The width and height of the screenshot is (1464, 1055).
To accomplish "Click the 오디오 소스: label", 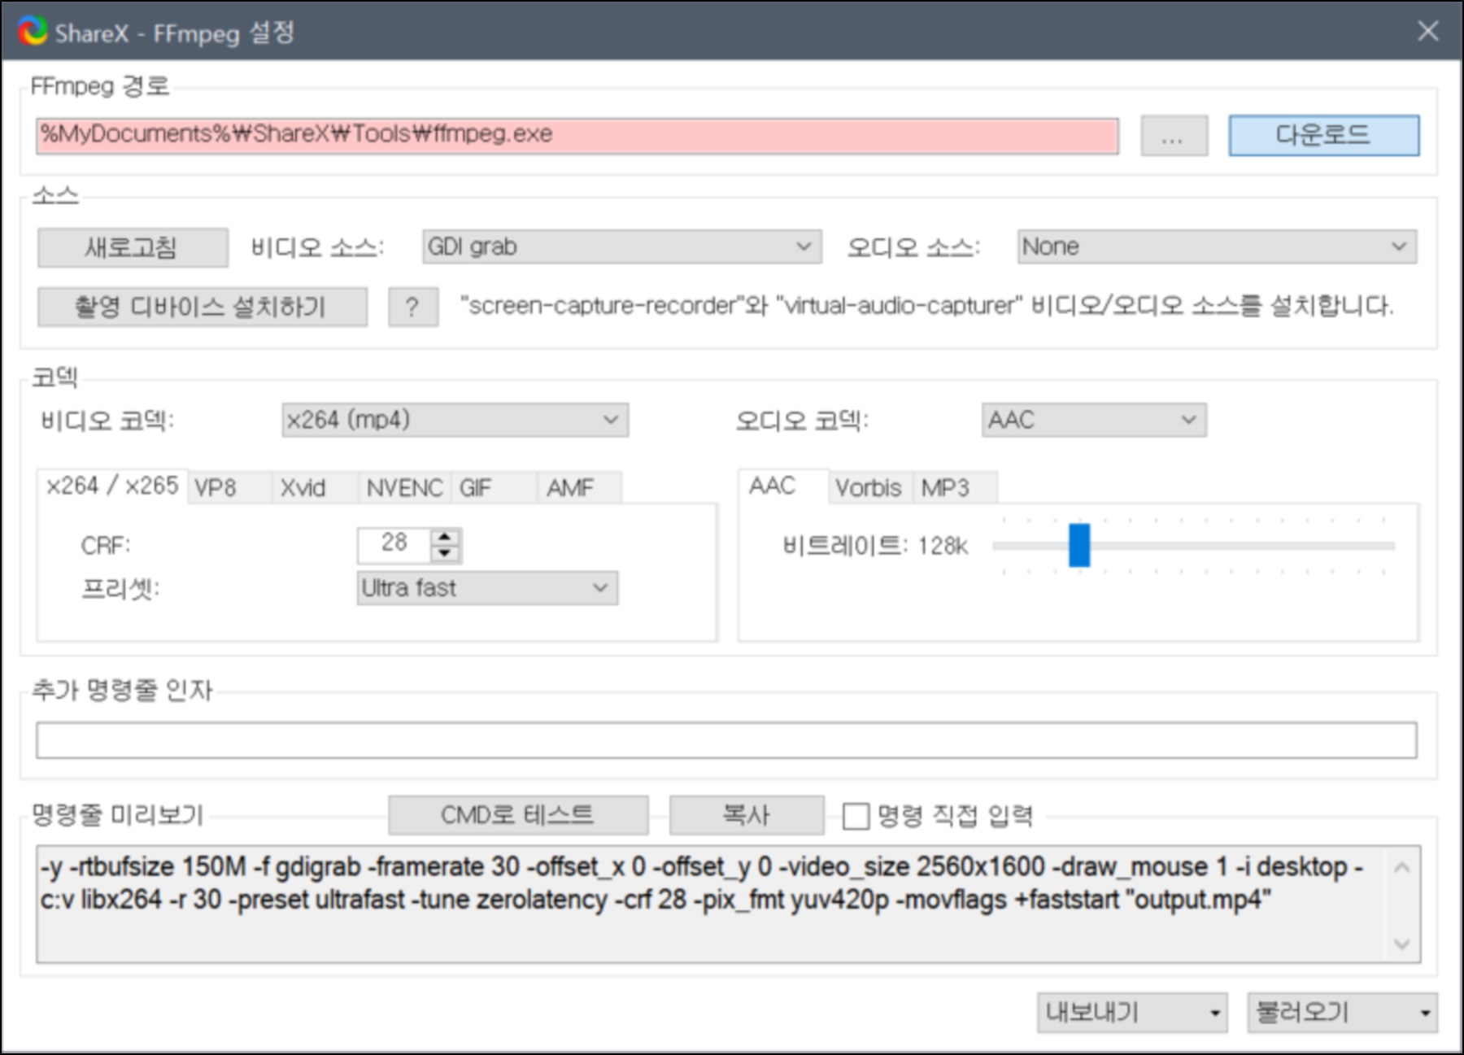I will (x=913, y=247).
